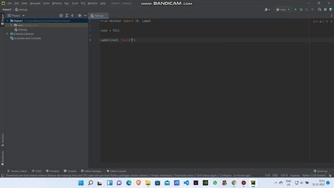Open the Event Log
The width and height of the screenshot is (334, 188).
point(320,171)
